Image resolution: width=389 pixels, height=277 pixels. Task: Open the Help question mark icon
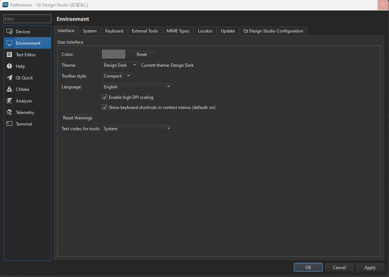click(9, 66)
